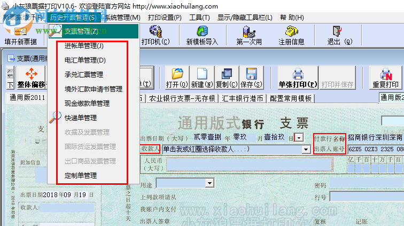Click the 新模板导入 import icon
The height and width of the screenshot is (226, 404).
click(x=202, y=31)
